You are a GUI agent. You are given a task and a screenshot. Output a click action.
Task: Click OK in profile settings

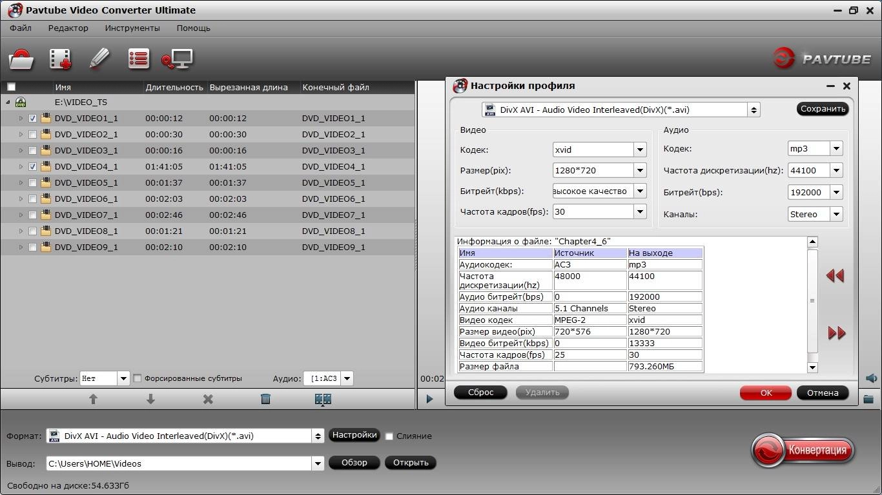tap(766, 393)
